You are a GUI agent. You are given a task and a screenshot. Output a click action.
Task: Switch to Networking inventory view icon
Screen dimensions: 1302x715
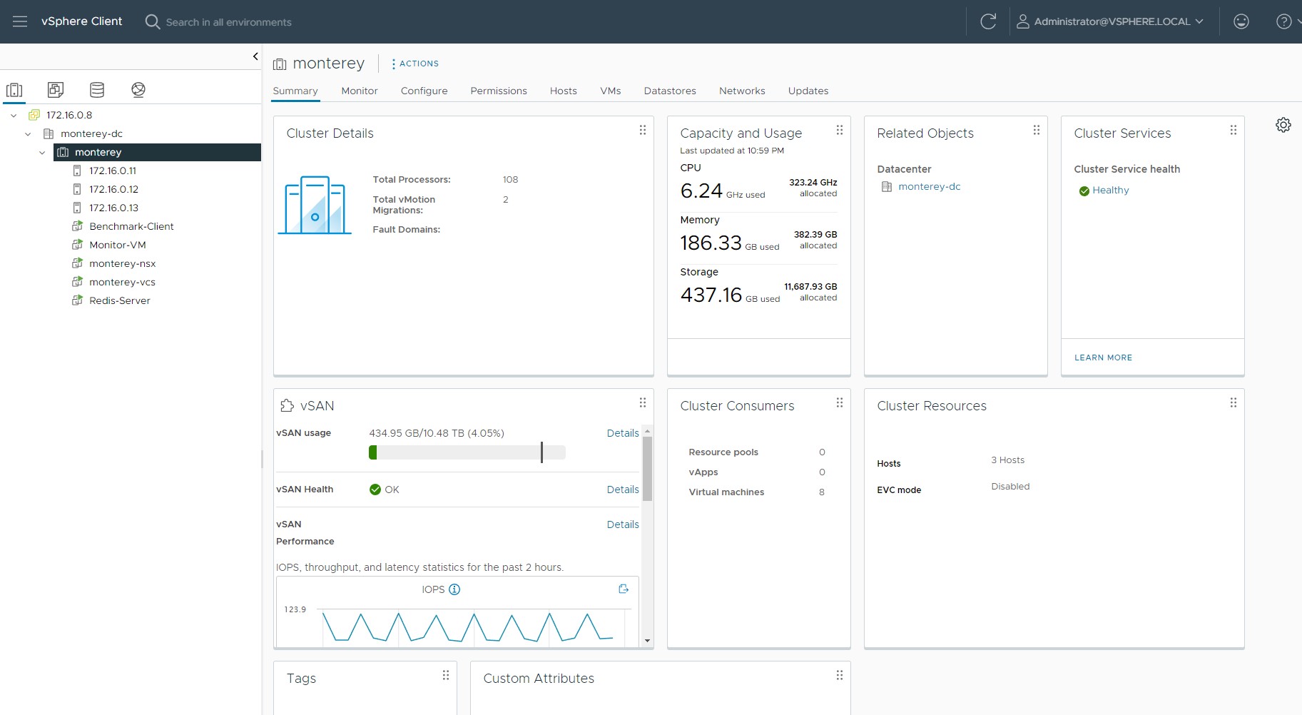pyautogui.click(x=138, y=89)
